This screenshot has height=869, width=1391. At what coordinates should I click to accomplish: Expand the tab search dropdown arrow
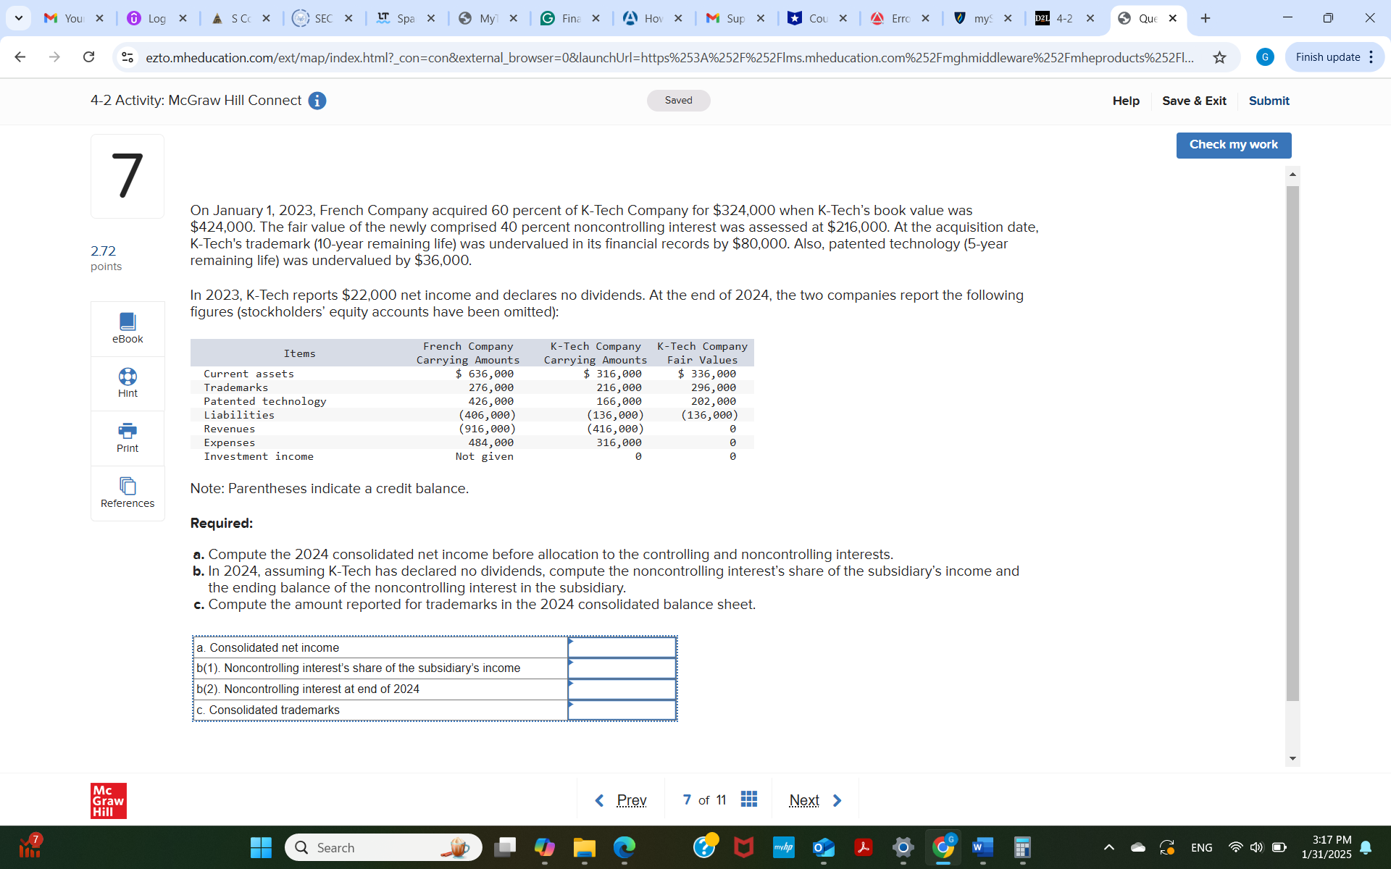pos(19,19)
